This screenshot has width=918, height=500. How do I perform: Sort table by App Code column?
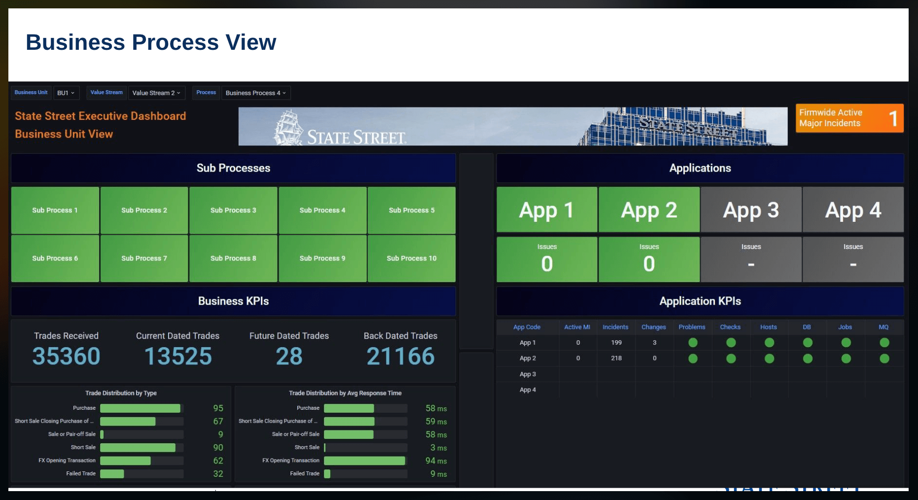[527, 327]
